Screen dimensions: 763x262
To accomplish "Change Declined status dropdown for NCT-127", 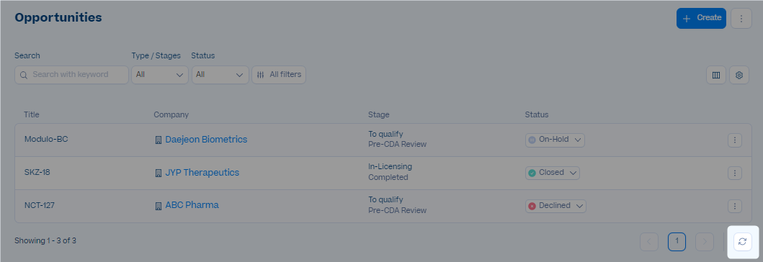I will (555, 206).
